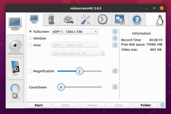The width and height of the screenshot is (171, 114).
Task: Open the window export tab
Action: (120, 20)
